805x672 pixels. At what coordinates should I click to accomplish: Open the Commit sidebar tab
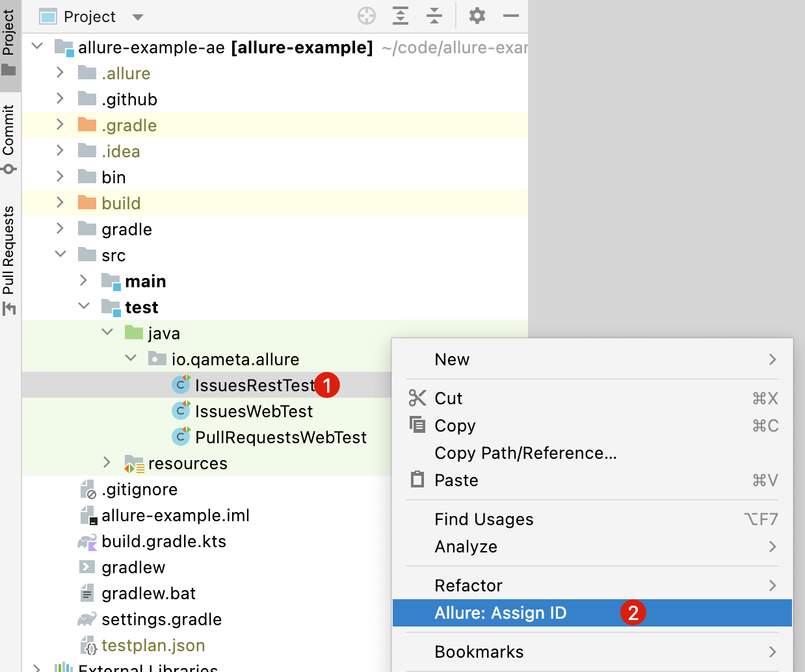tap(9, 138)
